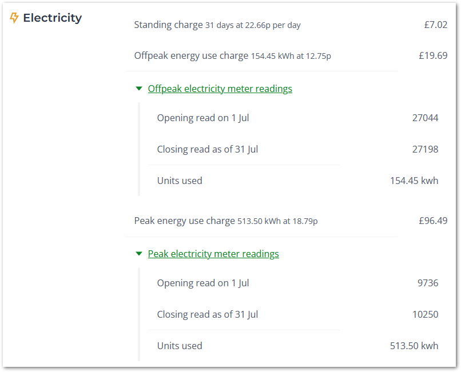
Task: Click the peak opening read value 9736
Action: tap(428, 283)
